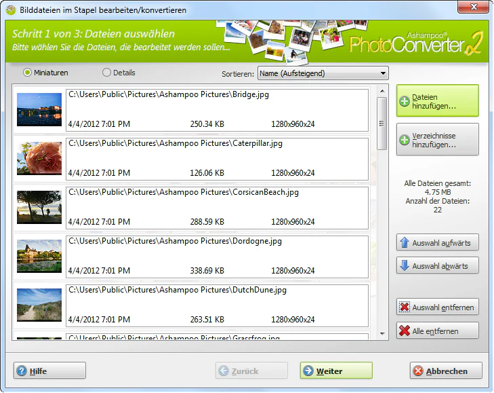
Task: Close the dialog with the red X button
Action: click(473, 7)
